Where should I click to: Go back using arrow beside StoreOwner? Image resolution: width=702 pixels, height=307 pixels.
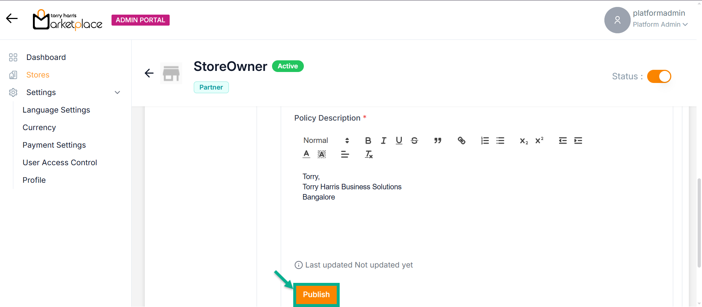point(149,73)
